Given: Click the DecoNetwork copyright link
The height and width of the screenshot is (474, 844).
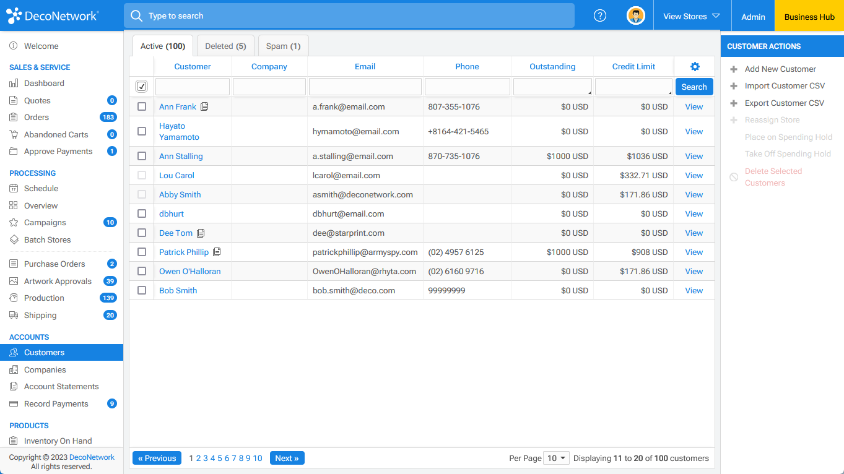Looking at the screenshot, I should pyautogui.click(x=92, y=457).
